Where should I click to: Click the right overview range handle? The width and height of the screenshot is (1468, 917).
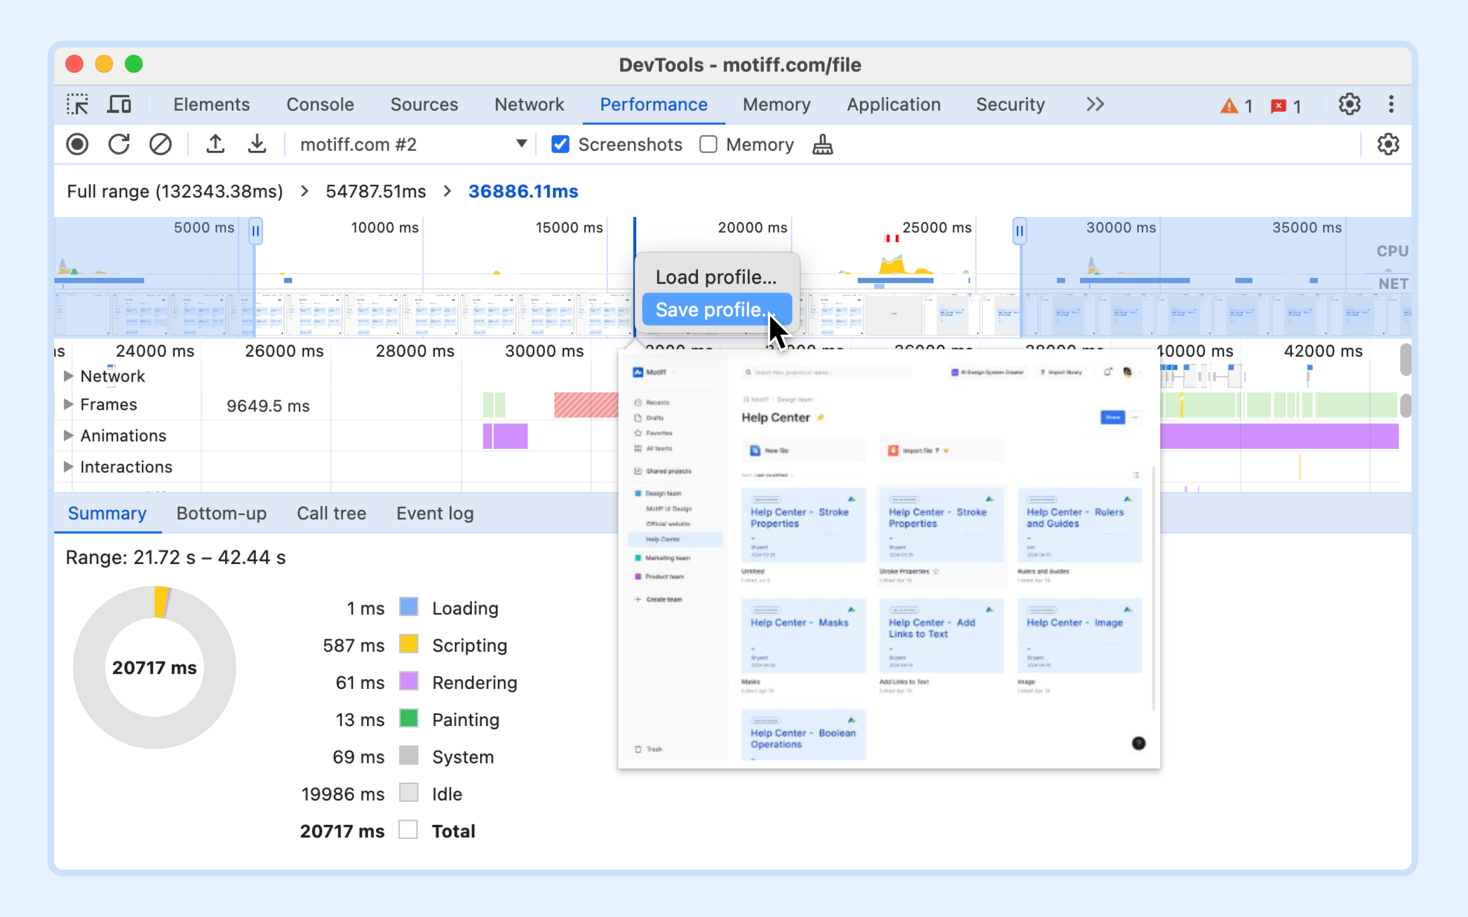[x=1019, y=231]
